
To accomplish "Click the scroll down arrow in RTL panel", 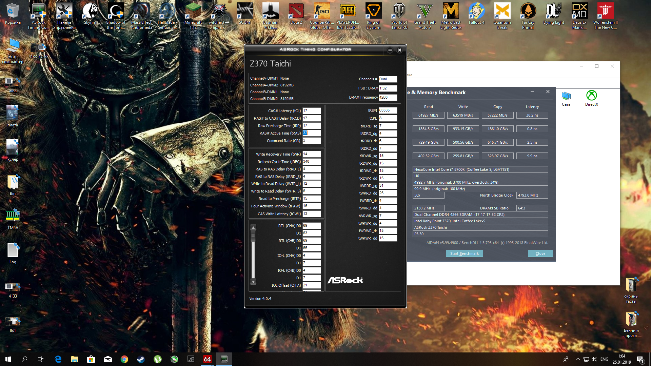I will [x=253, y=282].
